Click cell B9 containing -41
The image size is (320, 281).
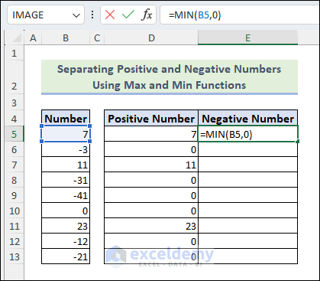[x=66, y=195]
